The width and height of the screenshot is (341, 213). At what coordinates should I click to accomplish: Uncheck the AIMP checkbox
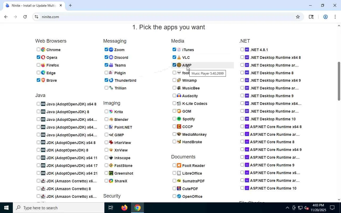[174, 65]
